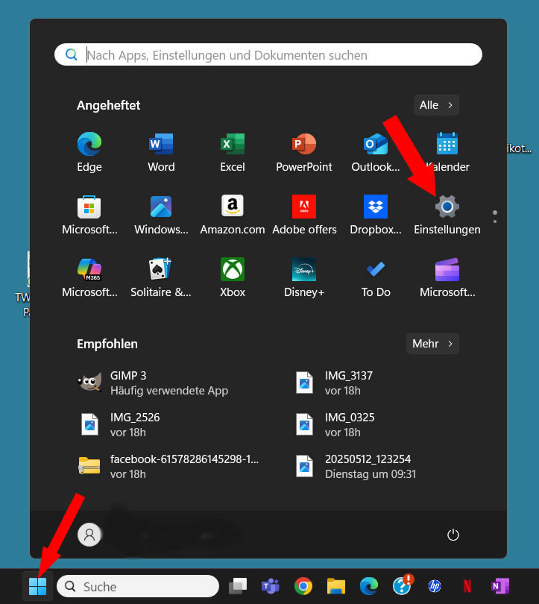Open the Xbox app
This screenshot has height=604, width=539.
pyautogui.click(x=233, y=277)
